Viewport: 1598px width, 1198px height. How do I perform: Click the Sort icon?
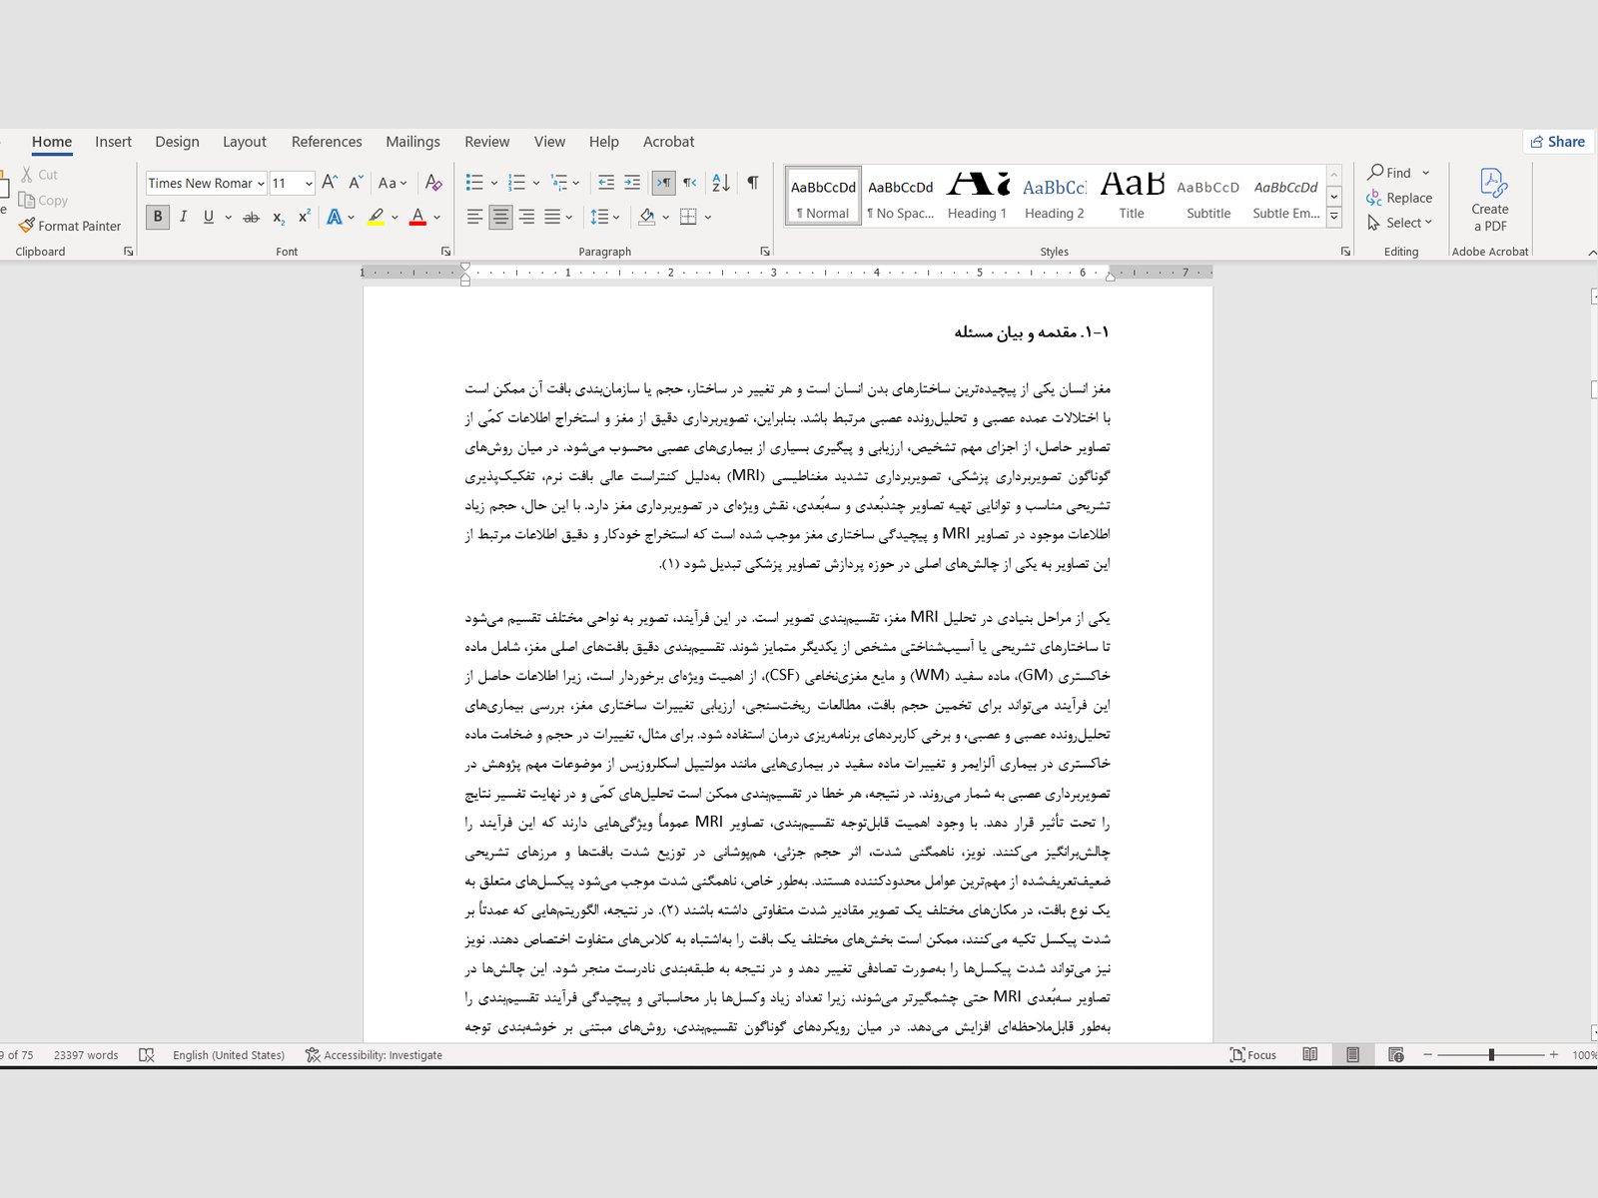[x=721, y=183]
